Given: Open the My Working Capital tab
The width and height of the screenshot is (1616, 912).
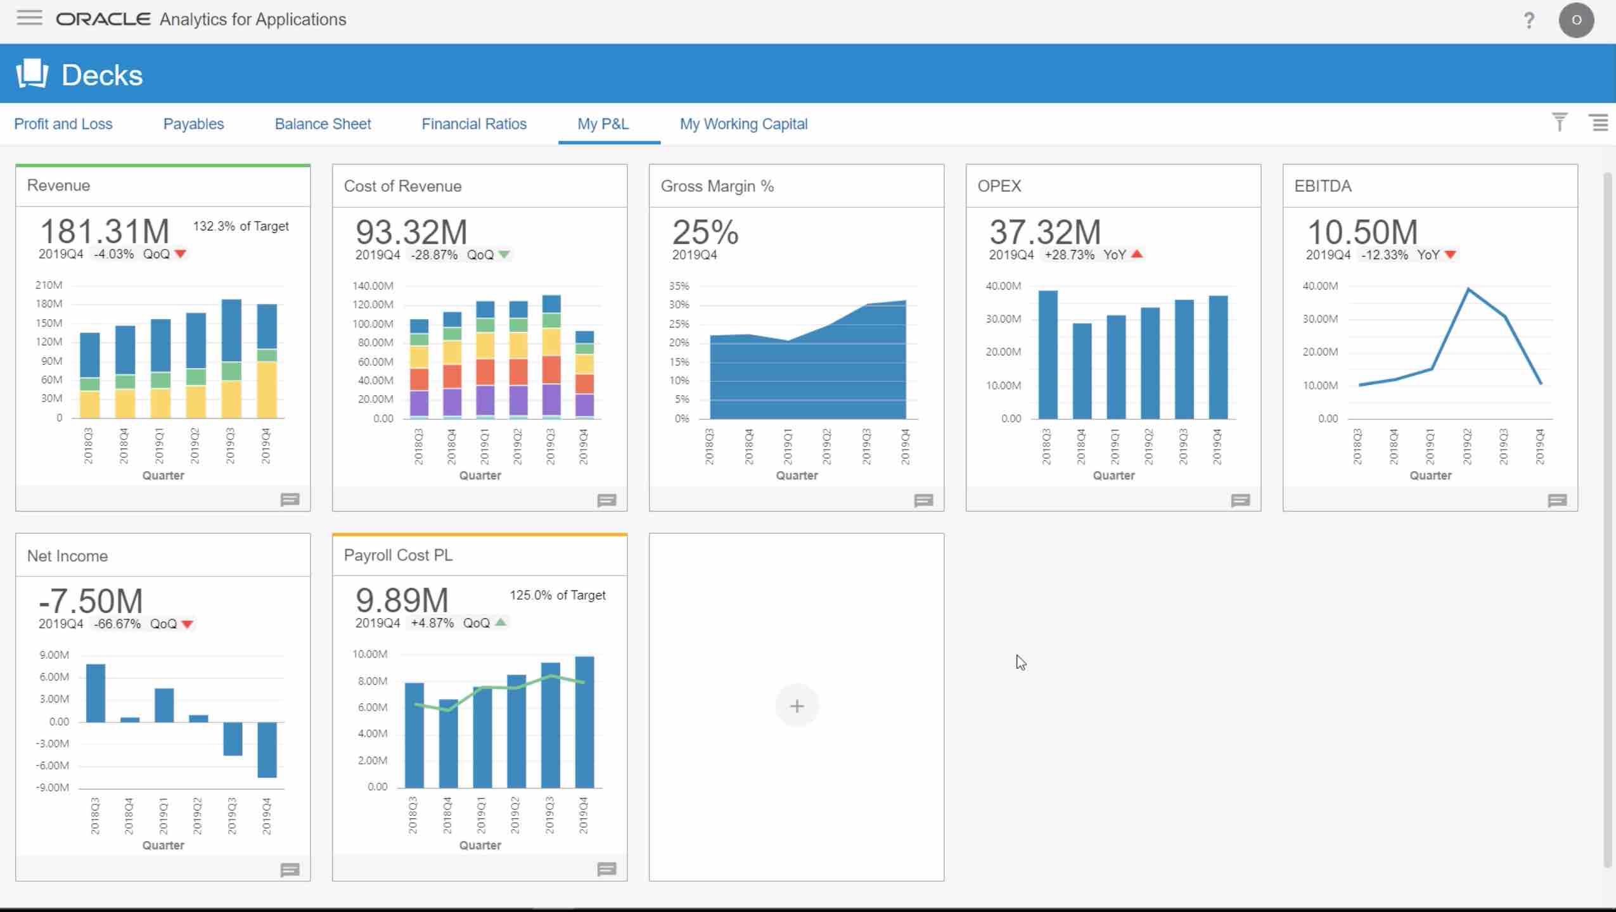Looking at the screenshot, I should pos(743,124).
